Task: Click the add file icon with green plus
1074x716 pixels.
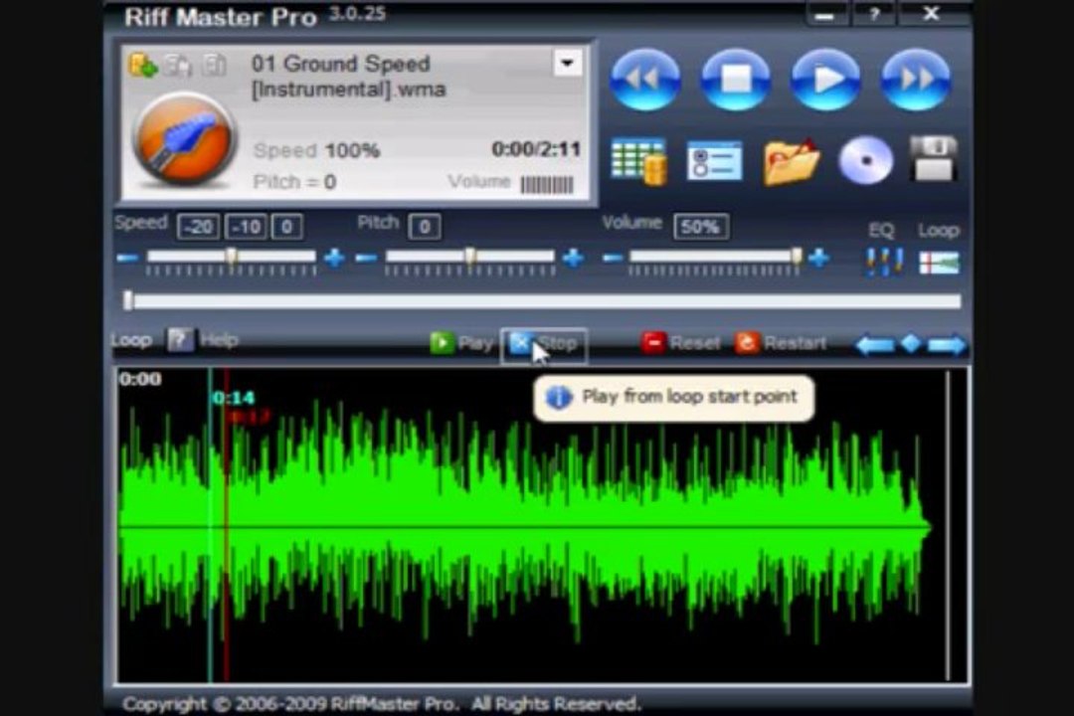Action: pyautogui.click(x=143, y=66)
